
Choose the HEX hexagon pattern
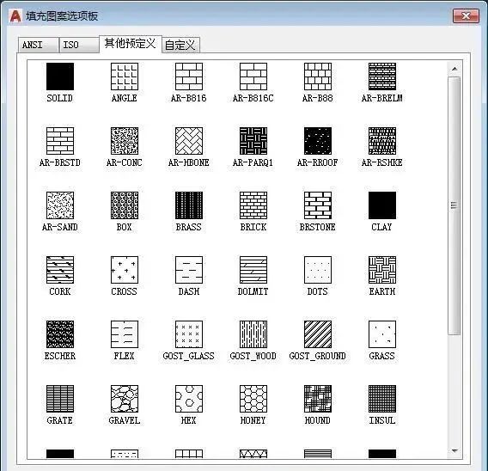point(189,399)
